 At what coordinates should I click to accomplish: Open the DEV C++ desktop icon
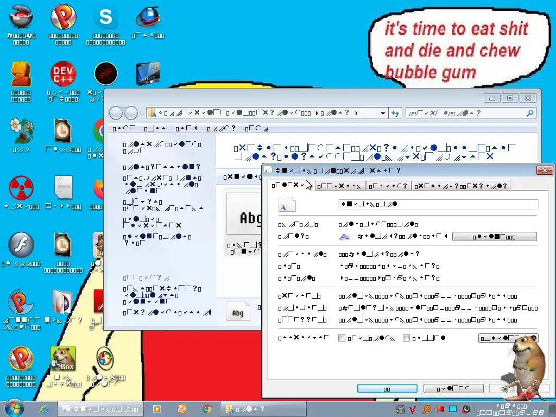click(x=63, y=74)
